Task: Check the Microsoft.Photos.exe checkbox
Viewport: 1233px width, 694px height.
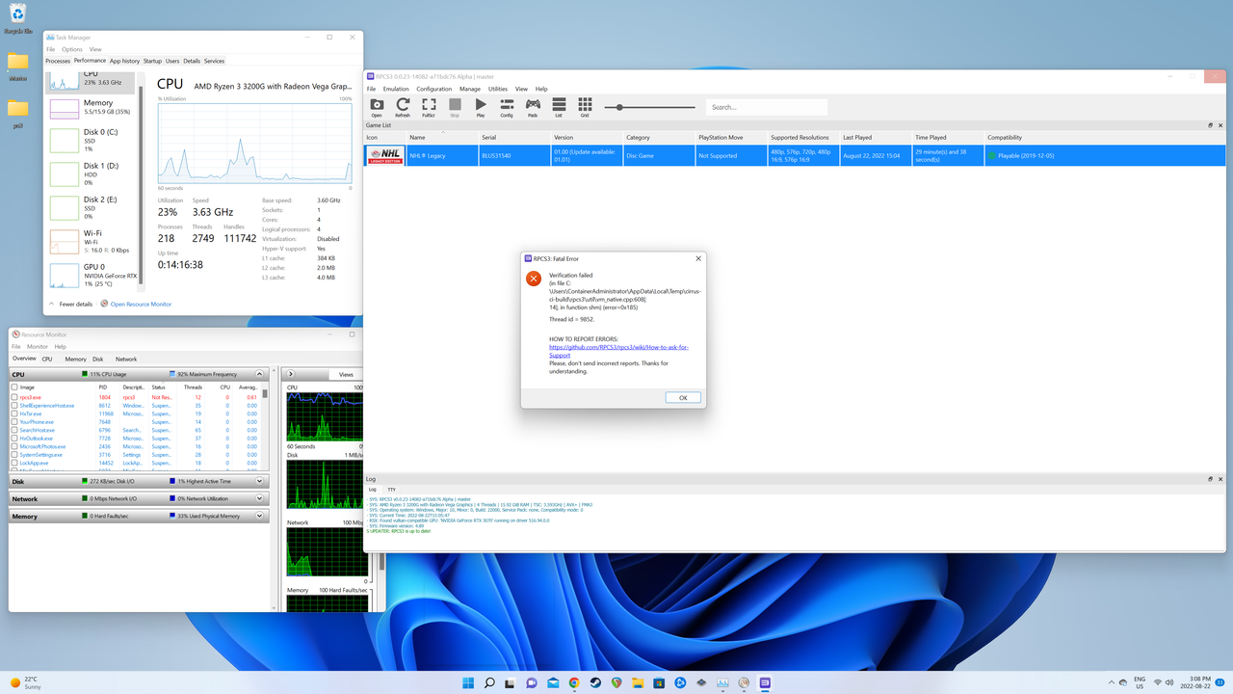Action: [14, 446]
